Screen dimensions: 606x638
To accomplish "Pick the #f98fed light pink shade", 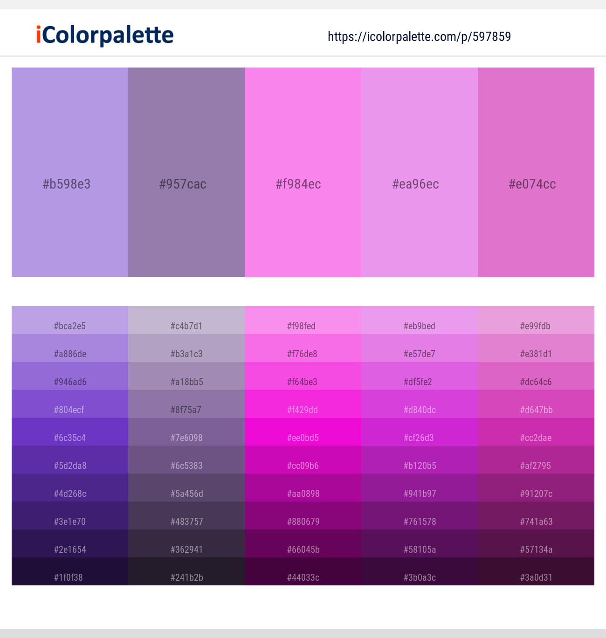I will [303, 320].
